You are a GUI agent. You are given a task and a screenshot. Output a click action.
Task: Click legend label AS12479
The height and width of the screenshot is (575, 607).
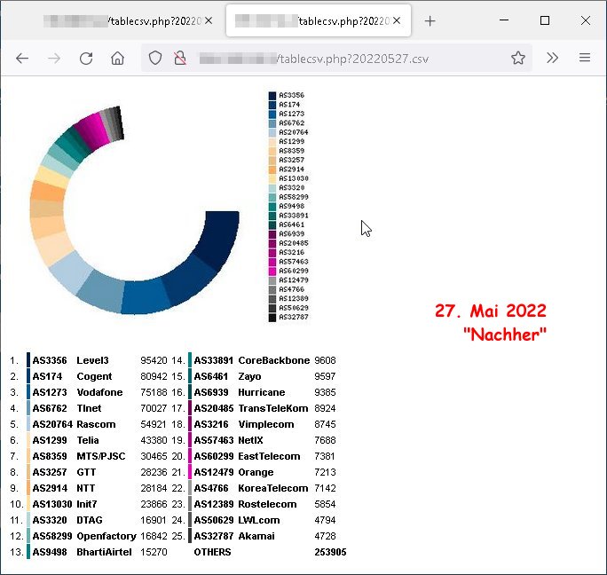[x=294, y=280]
